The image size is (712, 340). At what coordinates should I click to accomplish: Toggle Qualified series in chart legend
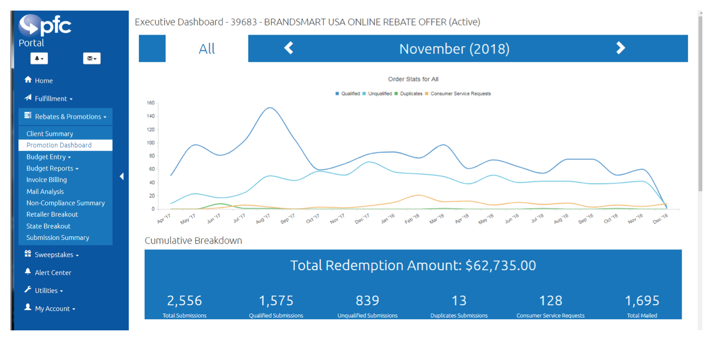pos(348,93)
